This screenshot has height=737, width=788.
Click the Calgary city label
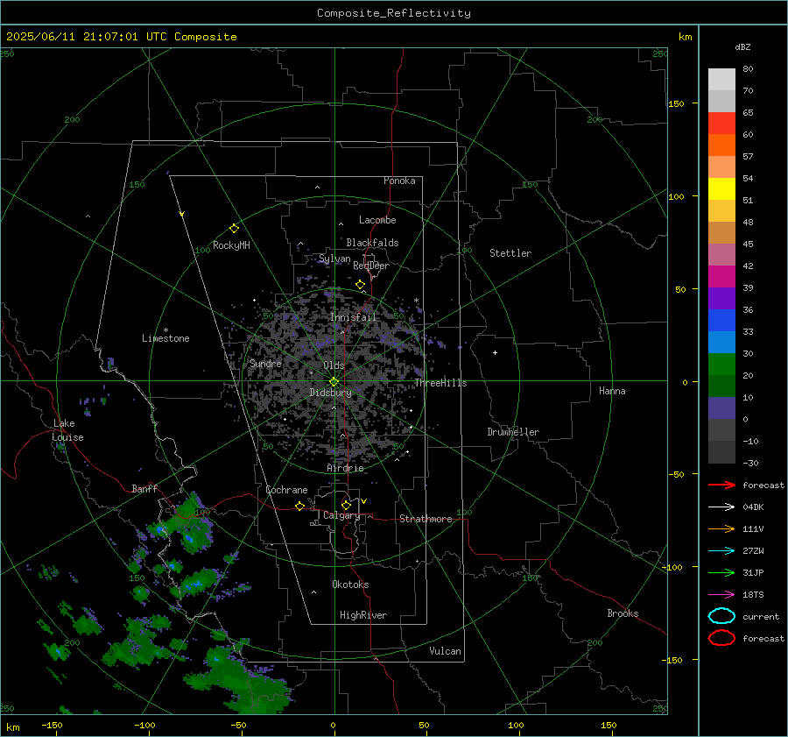tap(341, 515)
